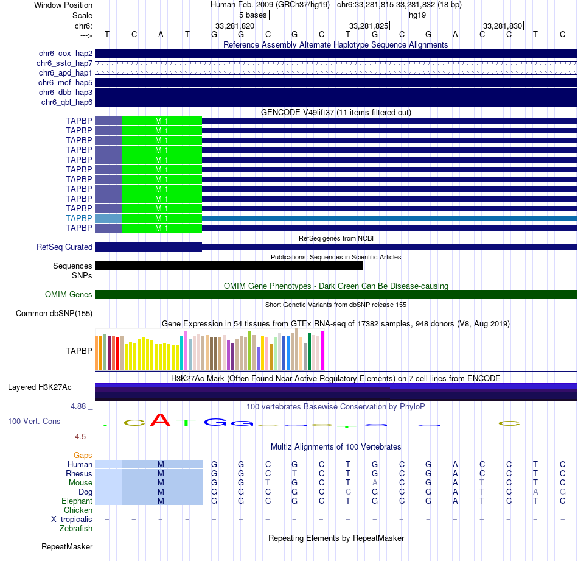Click the magenta bar in GTEx expression chart

click(322, 351)
